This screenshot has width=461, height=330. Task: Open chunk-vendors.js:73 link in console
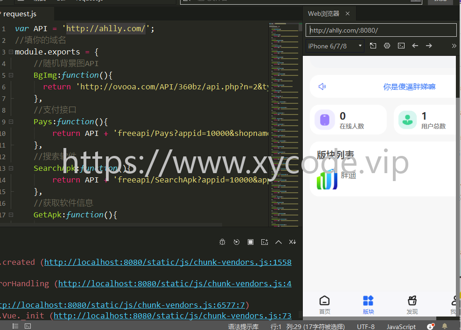tap(172, 316)
